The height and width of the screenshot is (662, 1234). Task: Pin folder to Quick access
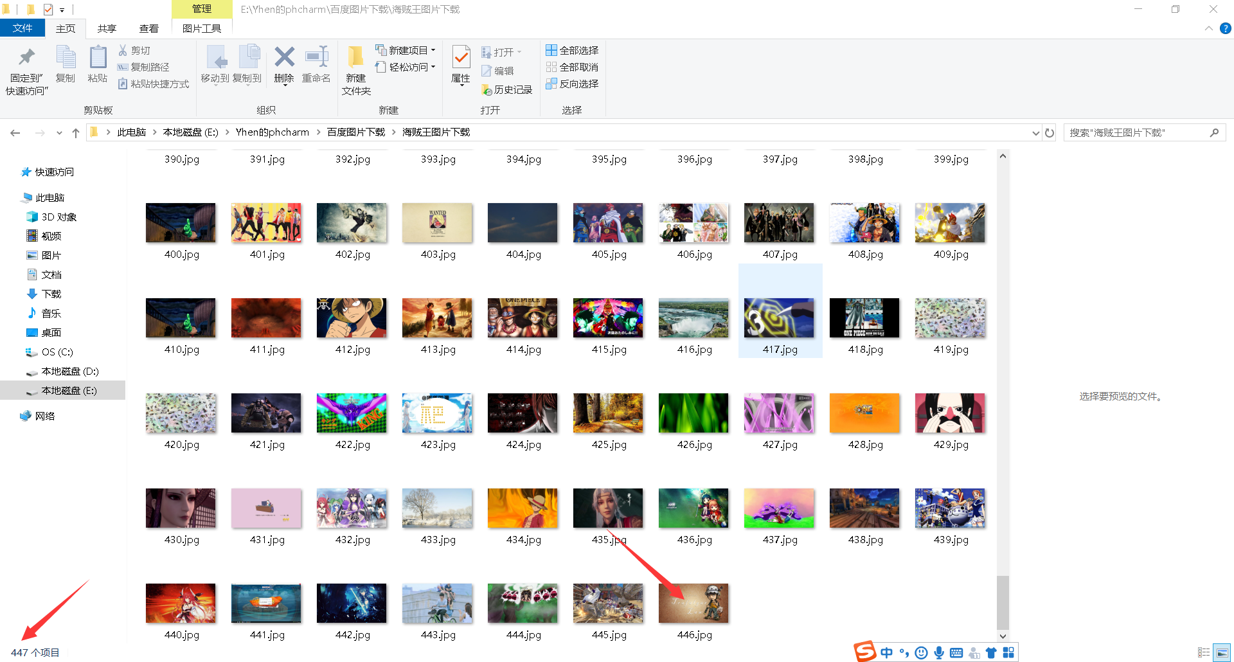26,71
